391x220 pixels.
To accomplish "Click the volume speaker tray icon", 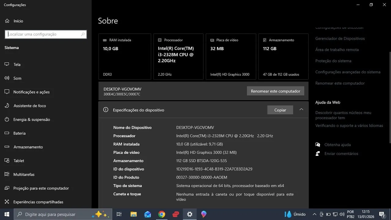I will [342, 214].
